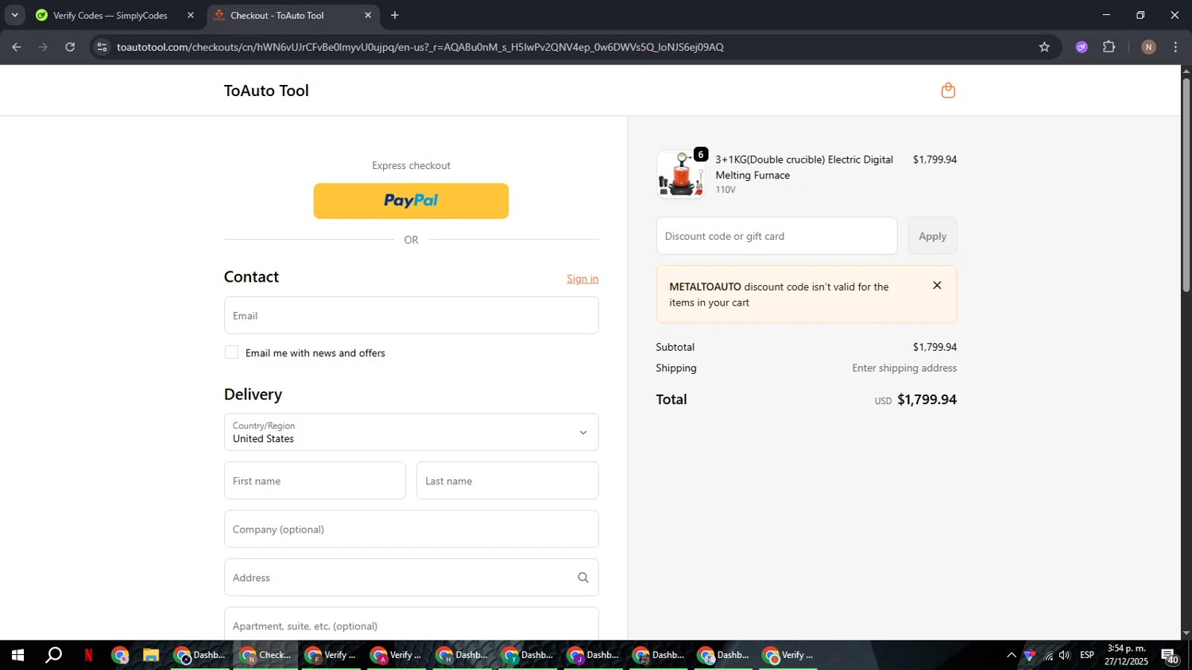Open network settings tray icon
Viewport: 1192px width, 670px height.
(1048, 655)
